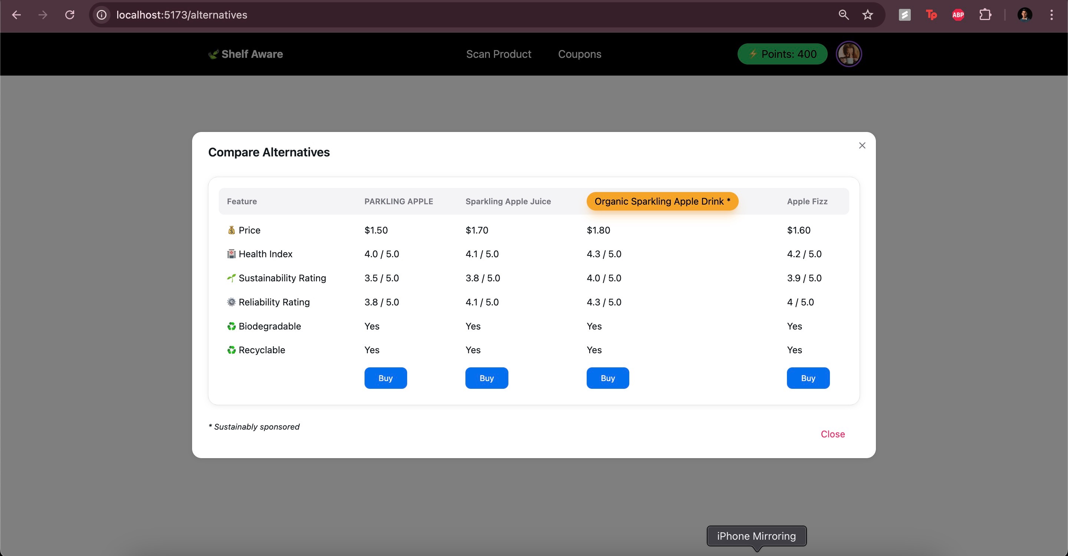Click the Chrome profile avatar
This screenshot has width=1068, height=556.
click(1025, 15)
